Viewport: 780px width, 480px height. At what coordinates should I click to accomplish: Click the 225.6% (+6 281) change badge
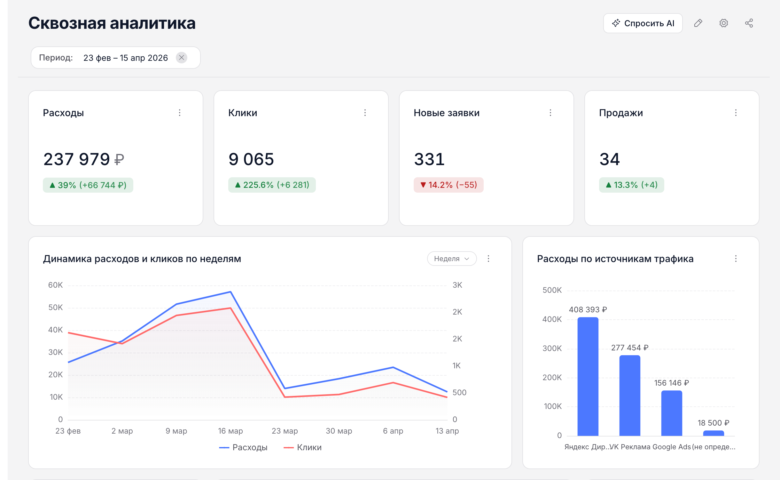[x=272, y=185]
